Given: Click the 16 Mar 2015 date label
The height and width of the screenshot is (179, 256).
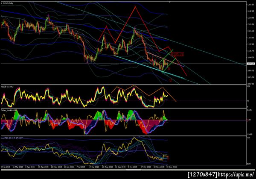Looking at the screenshot, I should pyautogui.click(x=18, y=167).
